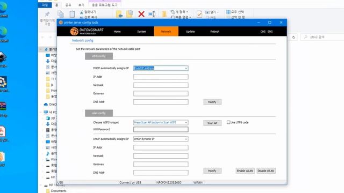Image resolution: width=344 pixels, height=193 pixels.
Task: Select the Network tab
Action: coord(166,31)
